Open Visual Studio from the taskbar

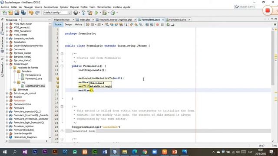(25, 152)
